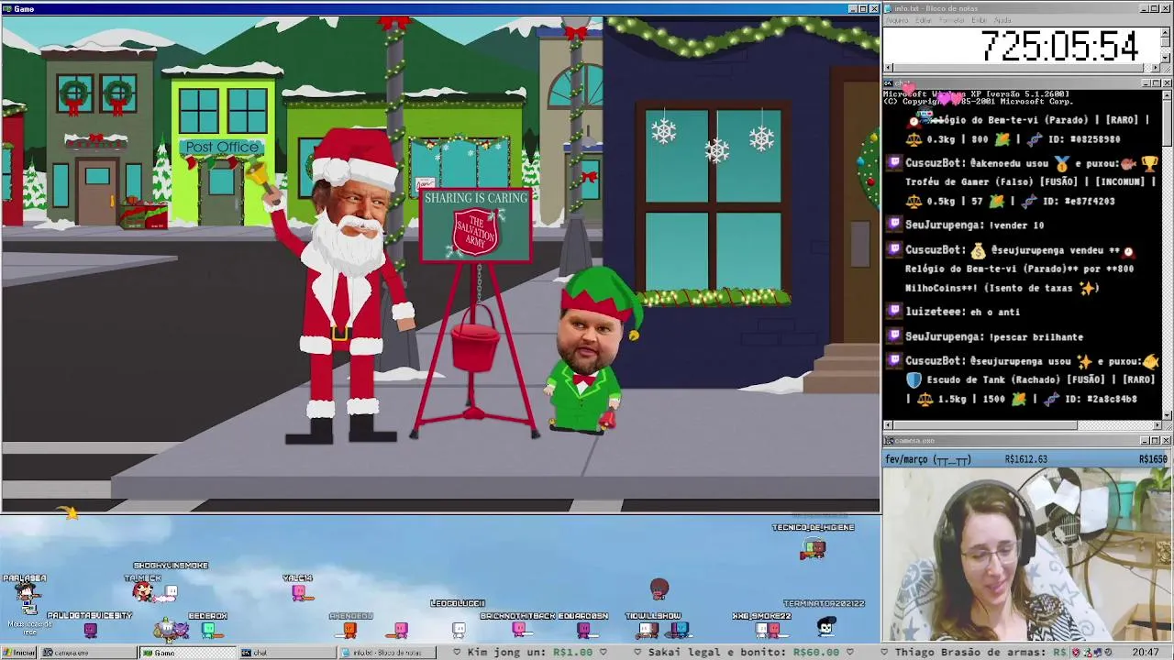This screenshot has width=1174, height=660.
Task: Open the Arquivo menu in Bloco de notas
Action: click(897, 20)
